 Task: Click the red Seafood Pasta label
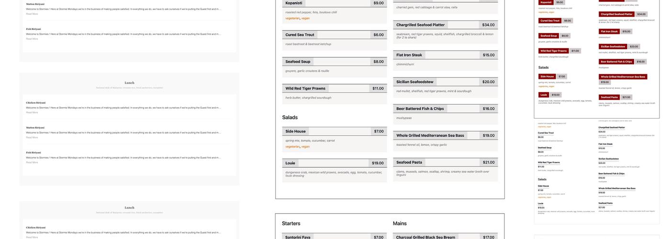tap(609, 97)
